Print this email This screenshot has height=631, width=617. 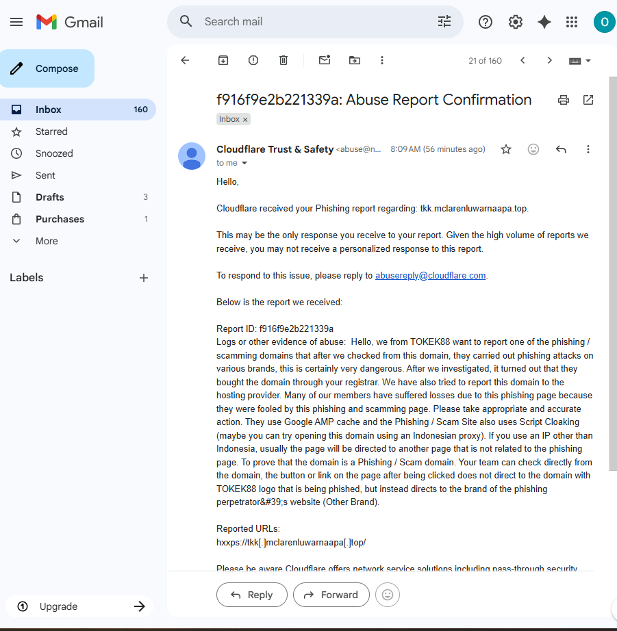(564, 100)
